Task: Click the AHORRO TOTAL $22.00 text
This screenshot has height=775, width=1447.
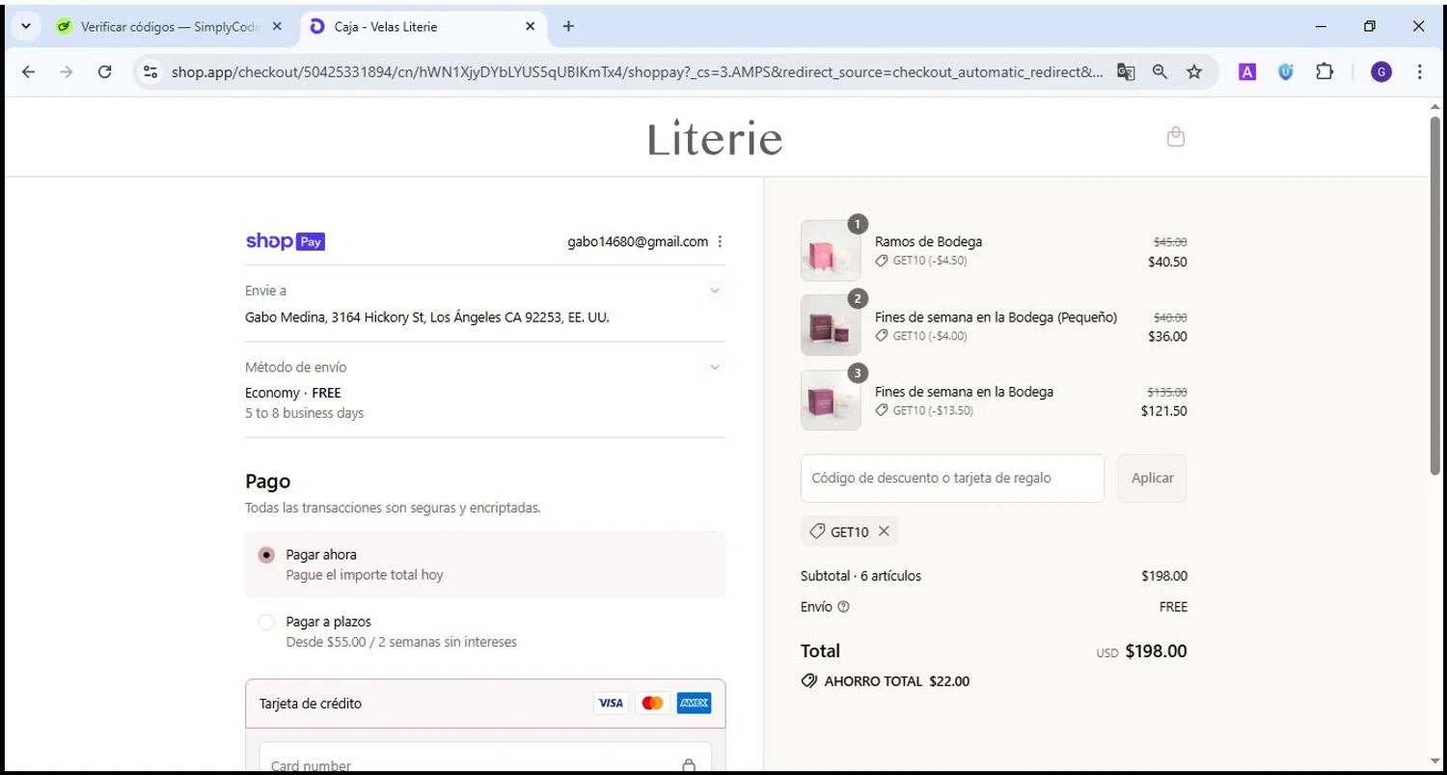Action: click(x=897, y=681)
